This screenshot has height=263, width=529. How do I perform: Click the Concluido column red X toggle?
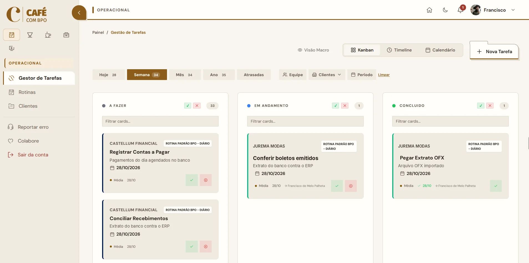pos(490,106)
